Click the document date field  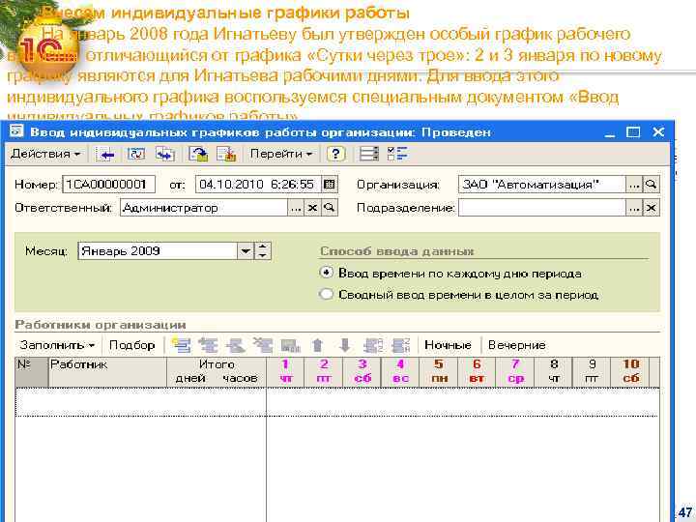tap(258, 185)
